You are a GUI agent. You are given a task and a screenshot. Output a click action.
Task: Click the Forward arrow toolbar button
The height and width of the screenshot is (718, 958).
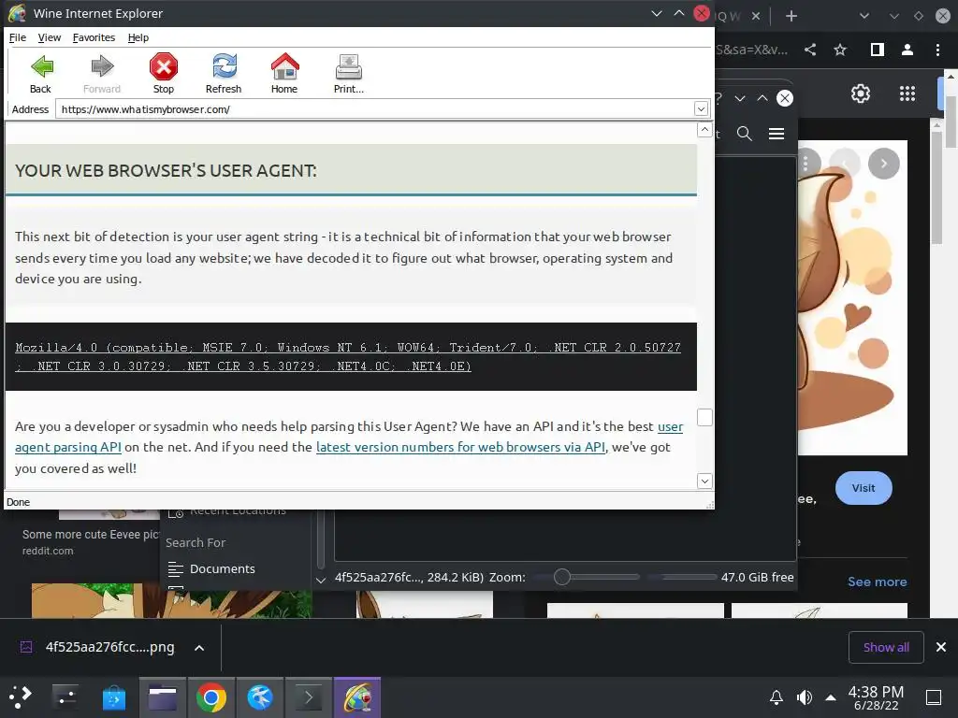pyautogui.click(x=102, y=74)
